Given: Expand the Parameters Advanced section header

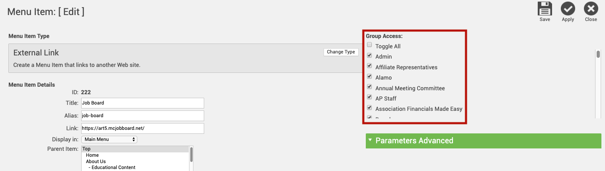Looking at the screenshot, I should point(483,141).
